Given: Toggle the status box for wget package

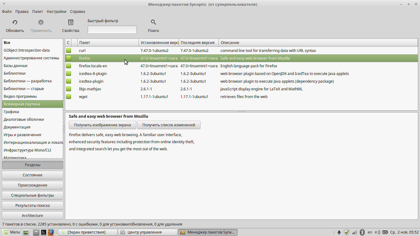Looking at the screenshot, I should [x=69, y=96].
